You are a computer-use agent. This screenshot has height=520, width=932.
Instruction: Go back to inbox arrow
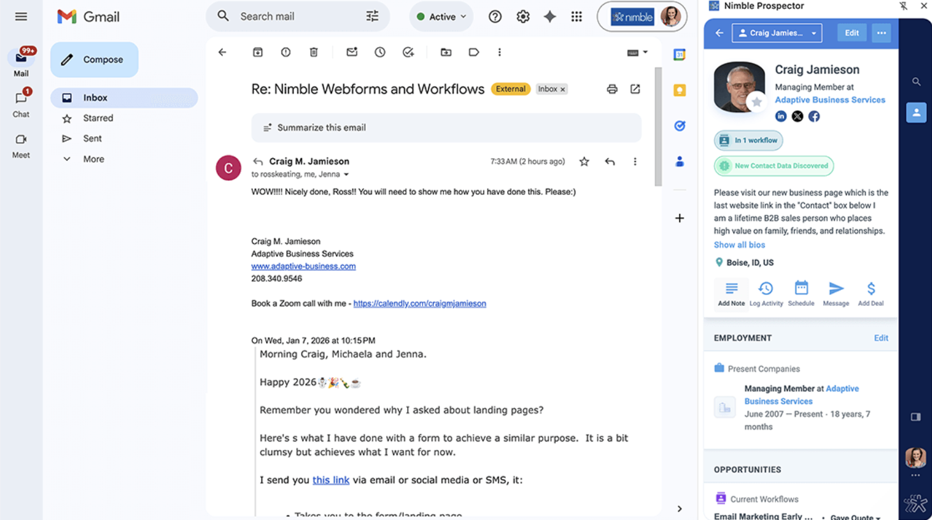point(222,52)
